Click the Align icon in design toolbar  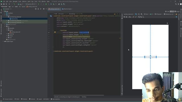click(x=141, y=17)
